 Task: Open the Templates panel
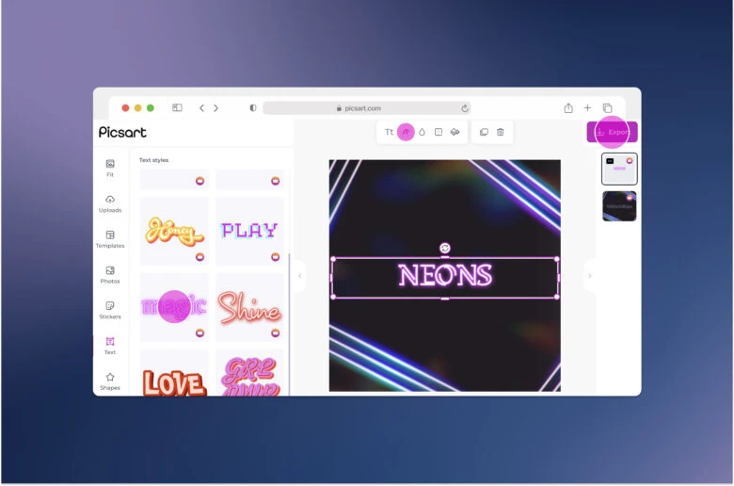tap(110, 239)
